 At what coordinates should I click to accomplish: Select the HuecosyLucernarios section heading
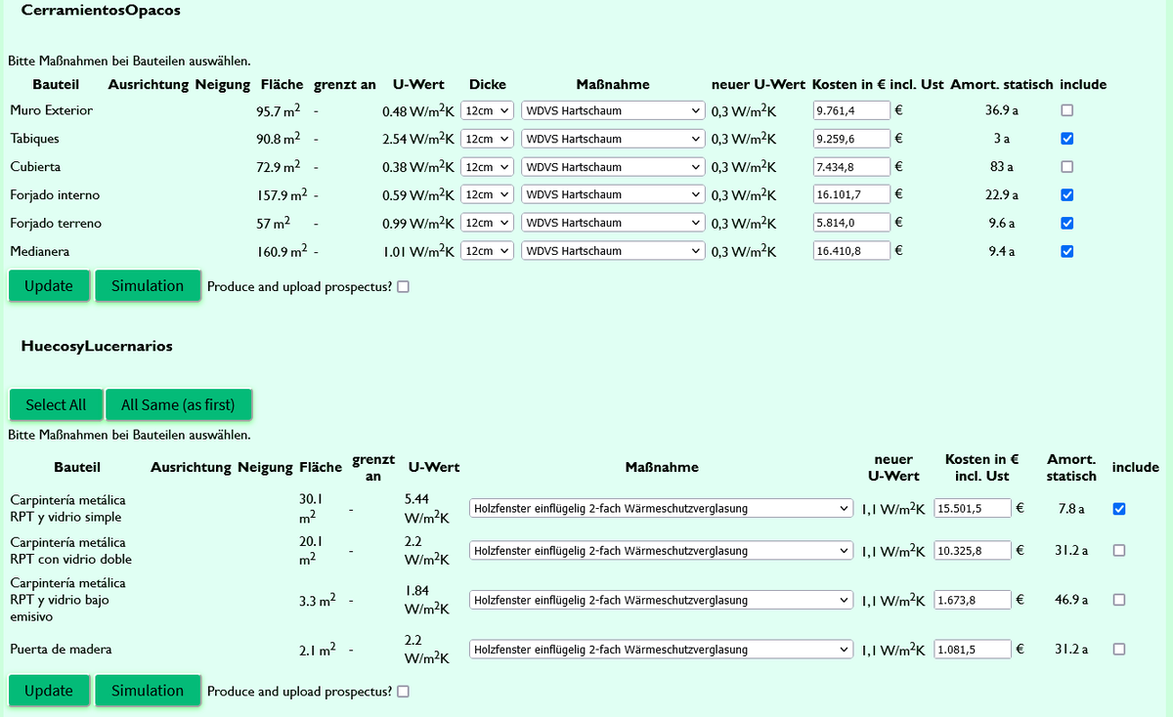pyautogui.click(x=97, y=346)
